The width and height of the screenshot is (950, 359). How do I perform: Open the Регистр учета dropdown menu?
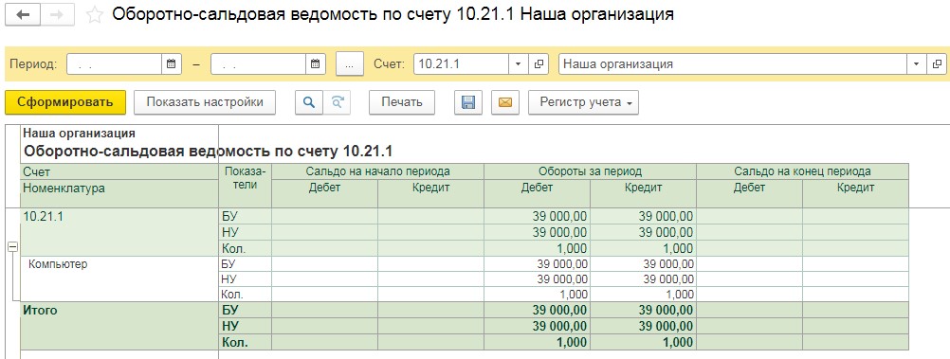click(583, 102)
